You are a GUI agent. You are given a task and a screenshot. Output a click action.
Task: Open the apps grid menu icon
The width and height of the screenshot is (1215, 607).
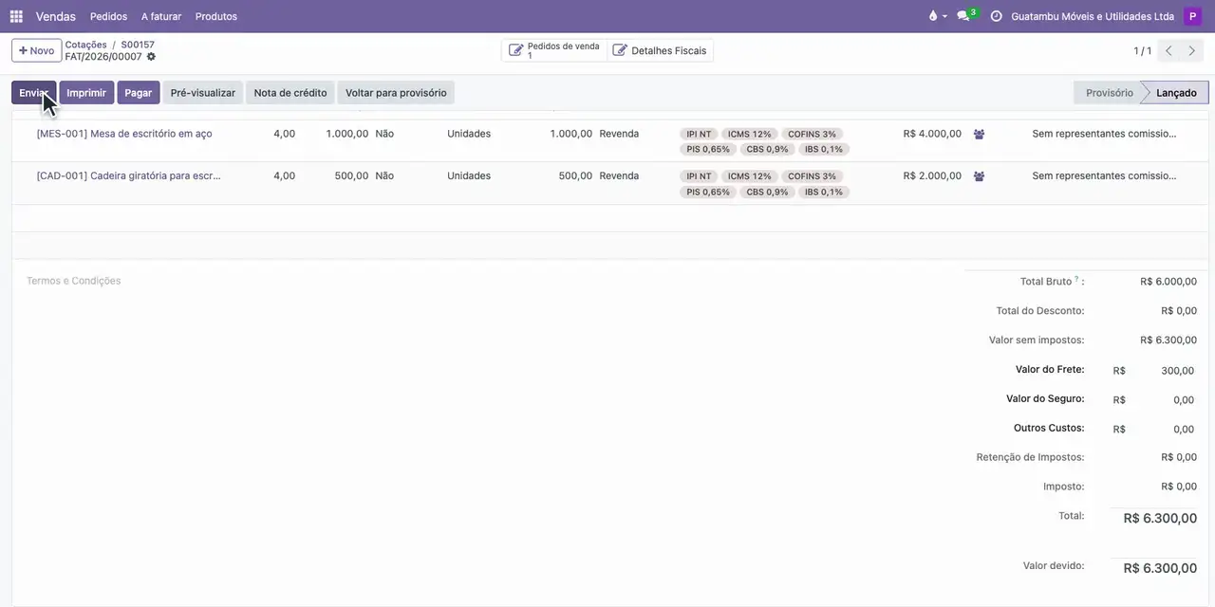click(16, 16)
